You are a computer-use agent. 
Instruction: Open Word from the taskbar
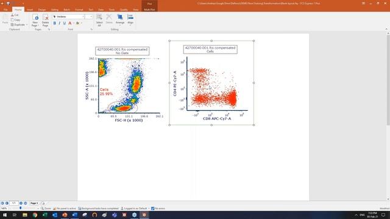coord(74,215)
